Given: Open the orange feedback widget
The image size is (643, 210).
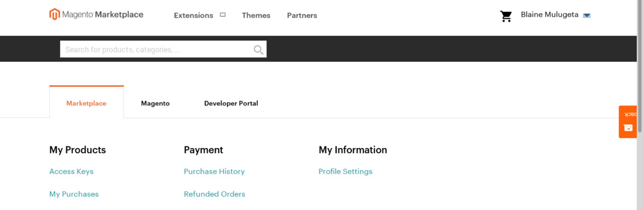Looking at the screenshot, I should click(x=628, y=122).
